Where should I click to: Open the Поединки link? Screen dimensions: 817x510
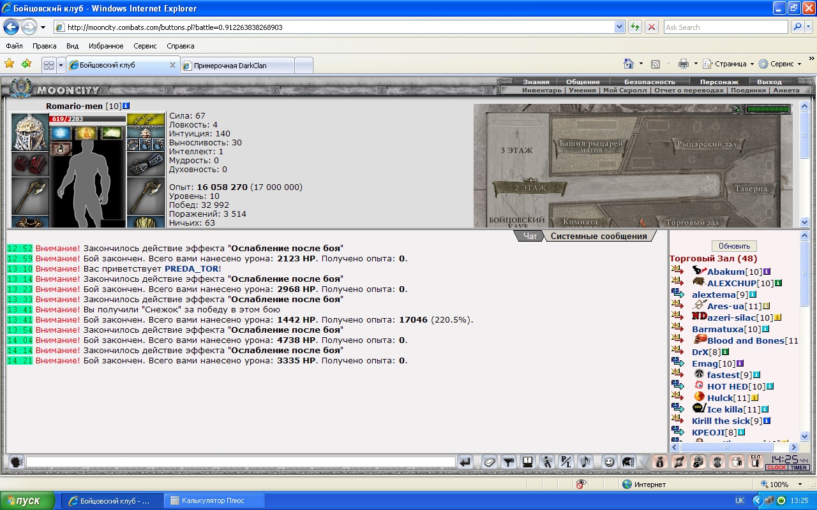[x=748, y=90]
